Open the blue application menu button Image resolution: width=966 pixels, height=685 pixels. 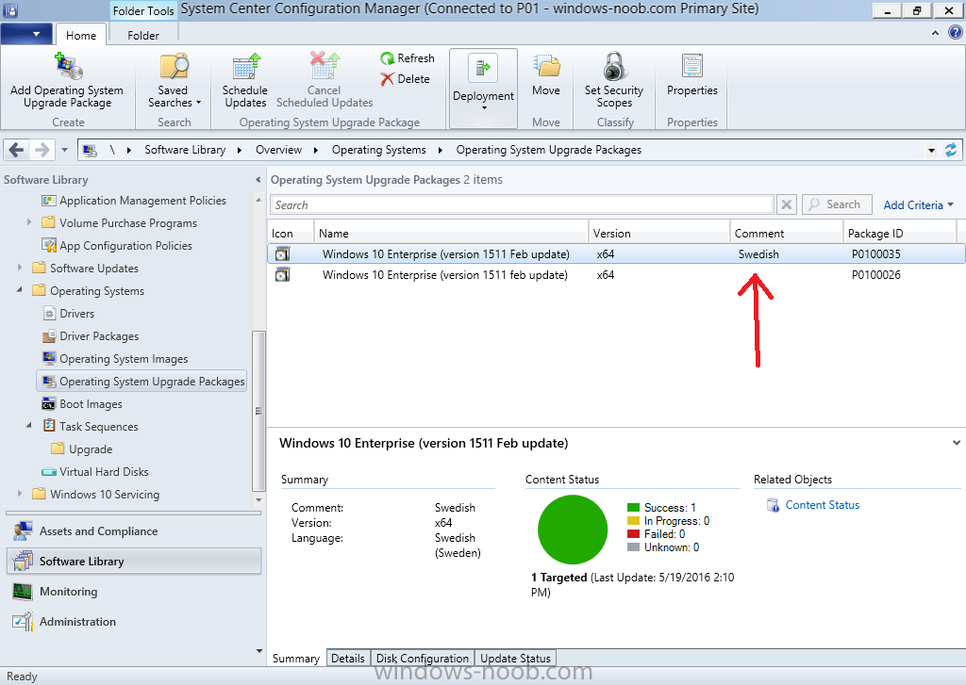click(x=26, y=34)
